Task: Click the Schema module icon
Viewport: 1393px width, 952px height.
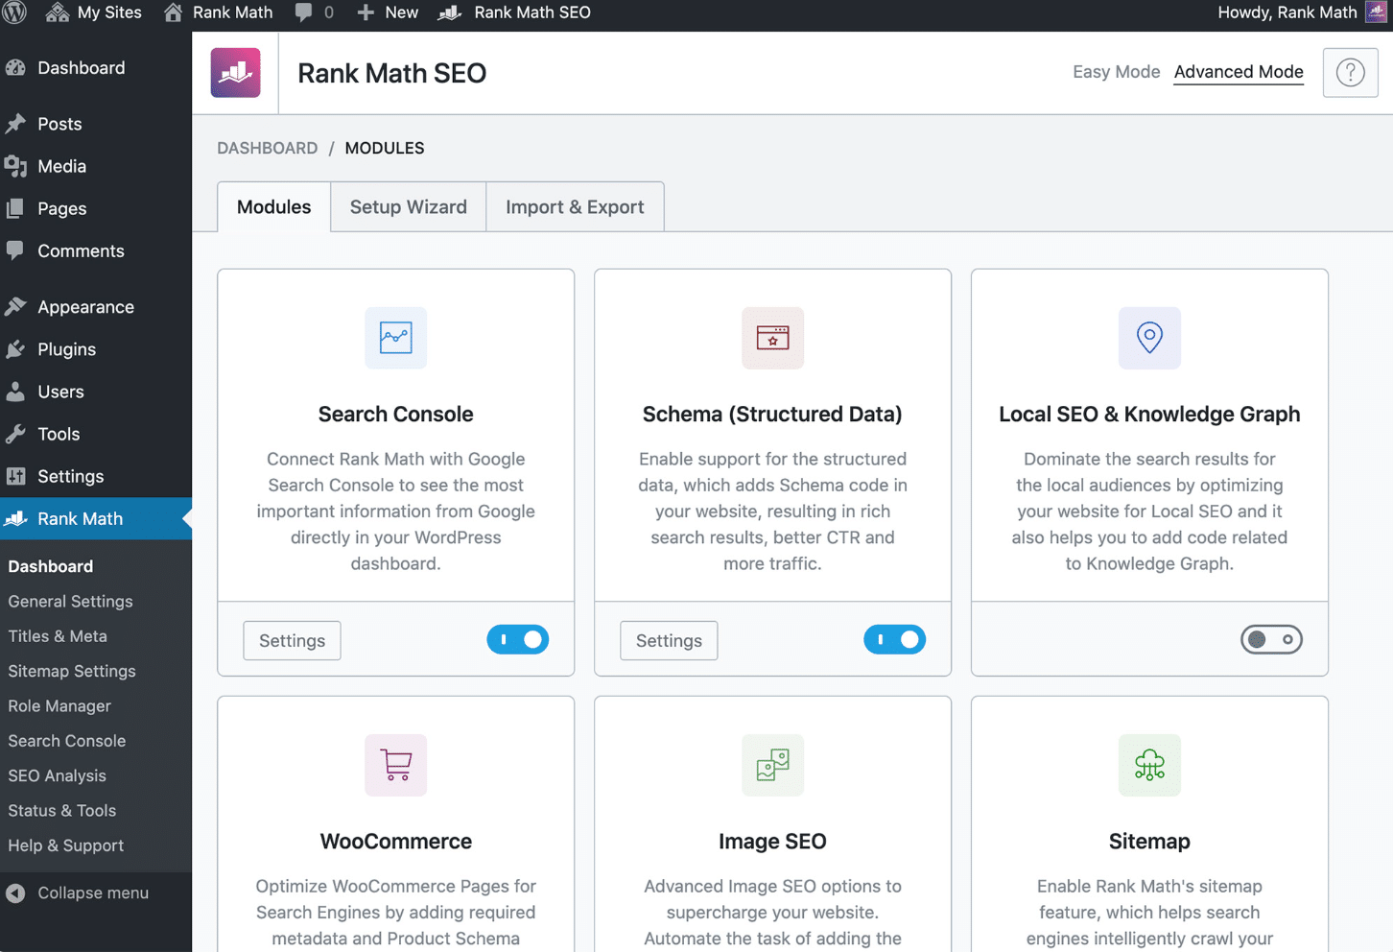Action: [772, 338]
